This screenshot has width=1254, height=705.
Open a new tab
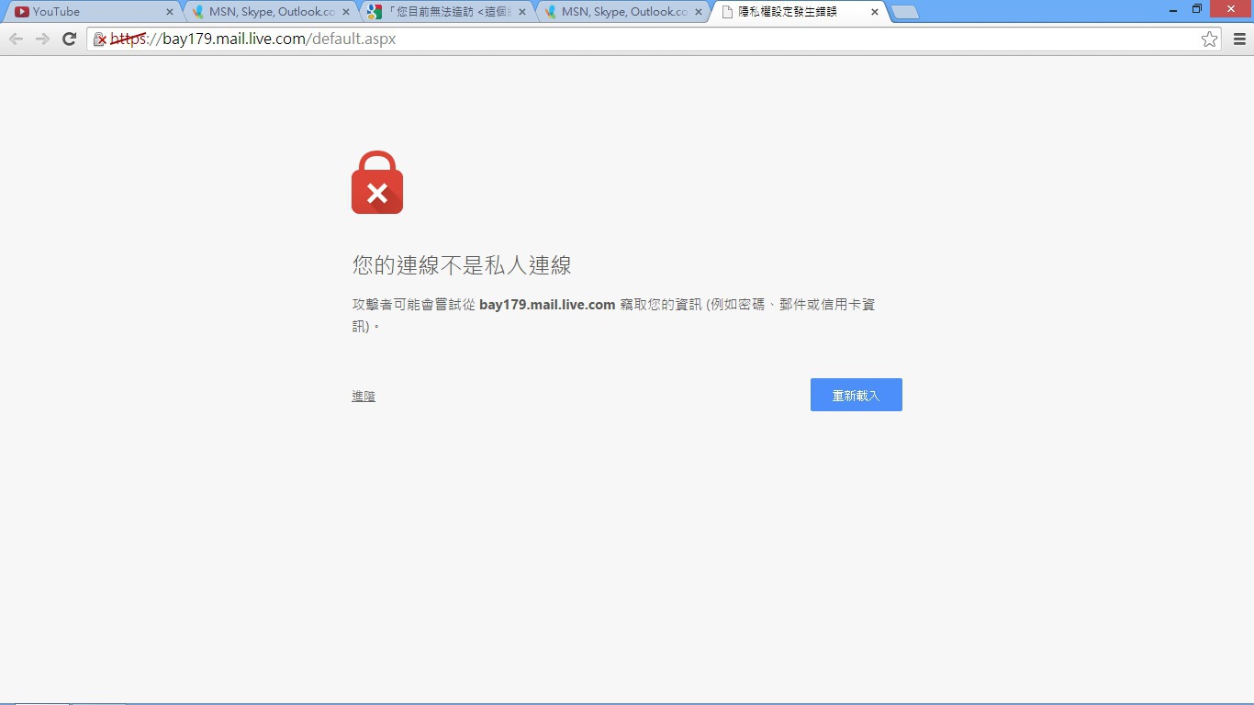905,12
